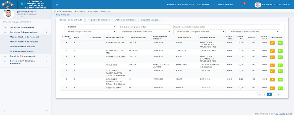
Task: Toggle the switch beside Soluciones Integradas title
Action: [x=22, y=3]
